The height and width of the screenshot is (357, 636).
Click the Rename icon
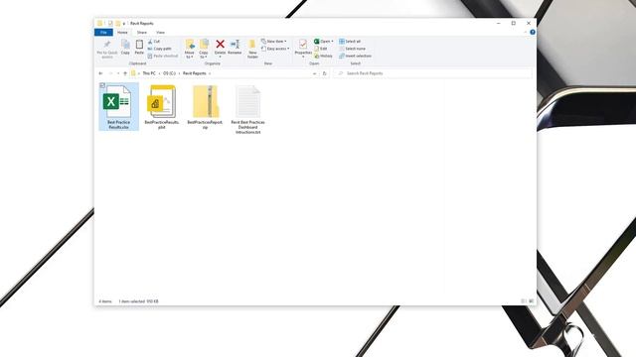235,44
